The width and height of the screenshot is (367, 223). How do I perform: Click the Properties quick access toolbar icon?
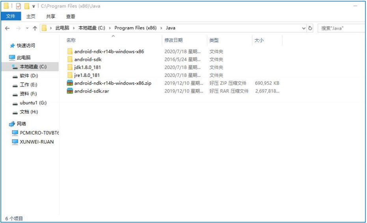click(x=18, y=6)
